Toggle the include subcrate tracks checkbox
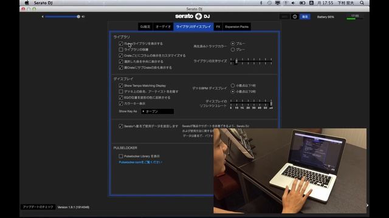 [121, 67]
